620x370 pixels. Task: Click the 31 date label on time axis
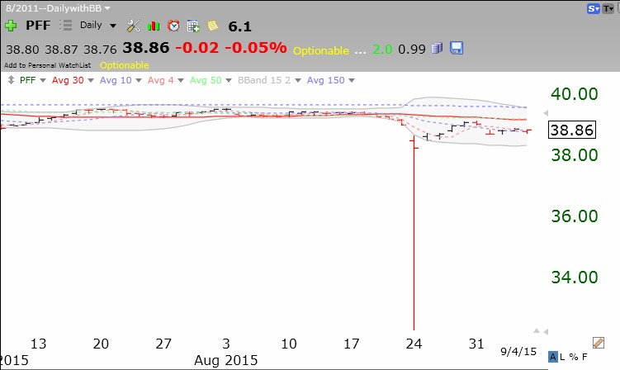point(476,344)
